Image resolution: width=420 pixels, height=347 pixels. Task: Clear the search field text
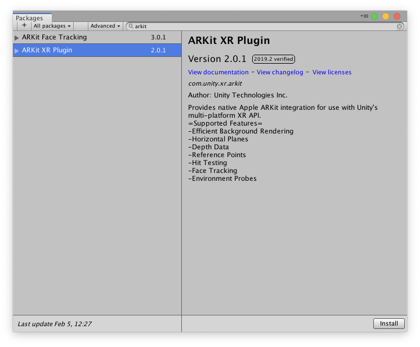pyautogui.click(x=399, y=26)
